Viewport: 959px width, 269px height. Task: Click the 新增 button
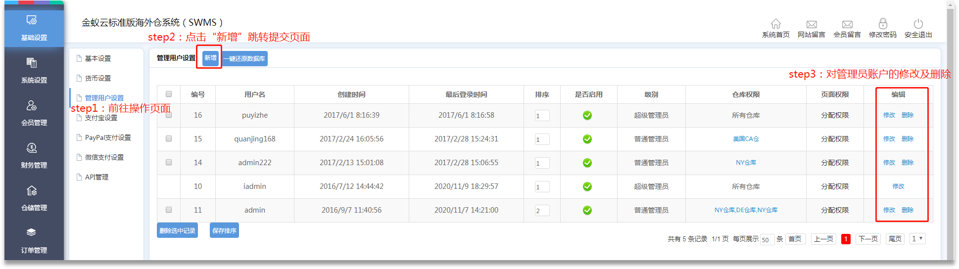210,58
